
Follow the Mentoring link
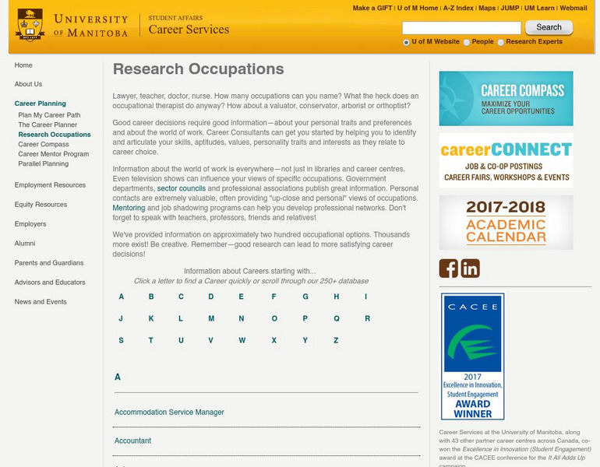pos(129,208)
